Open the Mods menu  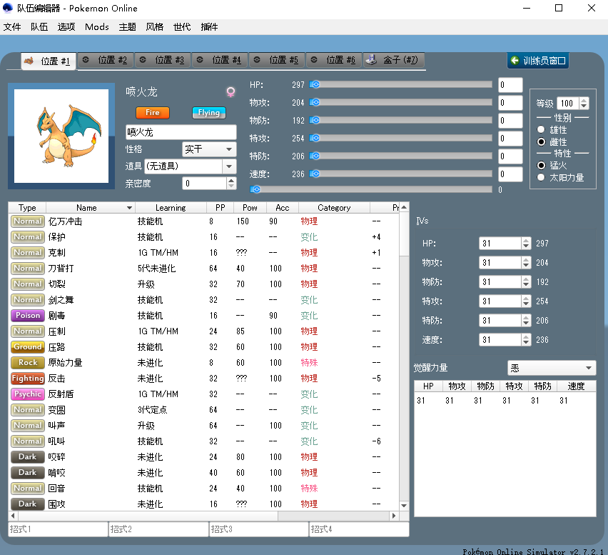(x=97, y=26)
